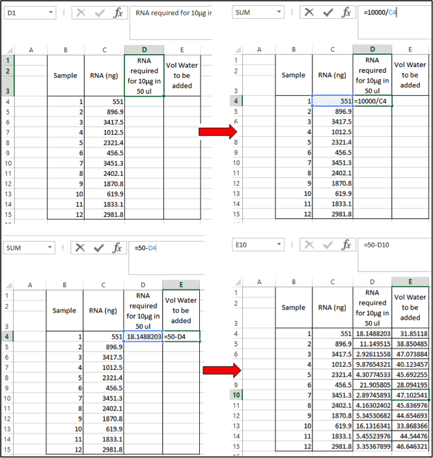433x458 pixels.
Task: Open the SUM Name Box dropdown in the top-right panel
Action: click(x=279, y=12)
